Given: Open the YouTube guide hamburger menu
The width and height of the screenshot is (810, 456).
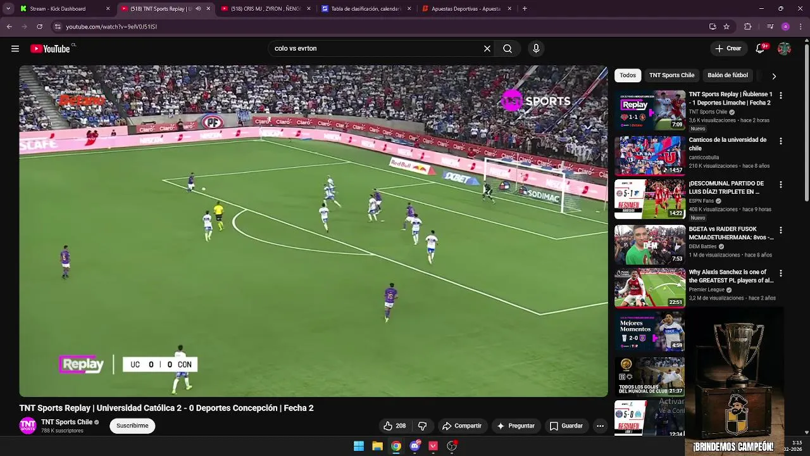Looking at the screenshot, I should (x=15, y=49).
